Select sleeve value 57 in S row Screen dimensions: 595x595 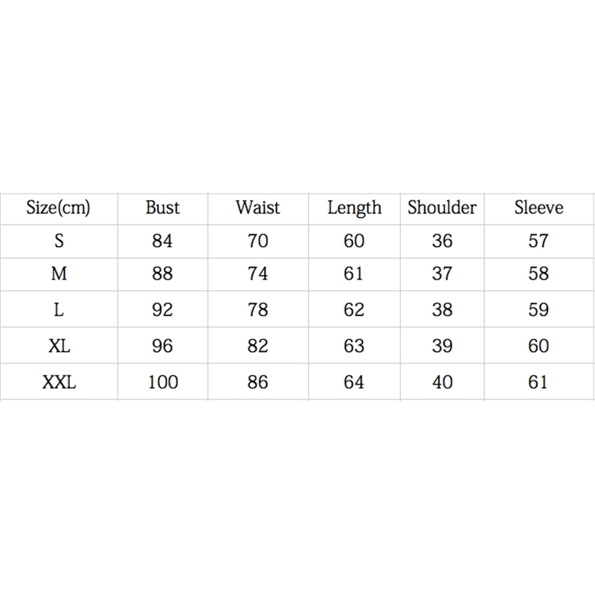point(538,241)
